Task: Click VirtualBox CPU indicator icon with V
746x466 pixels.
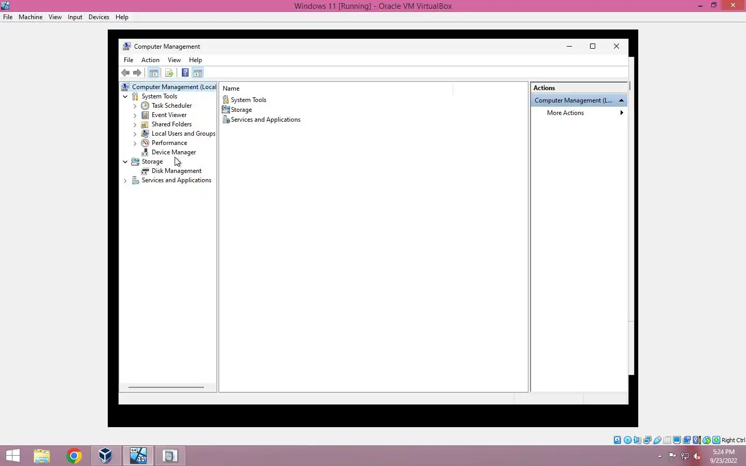Action: (697, 440)
